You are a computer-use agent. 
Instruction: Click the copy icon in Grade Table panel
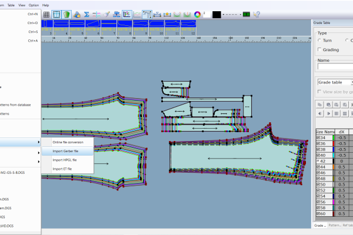pyautogui.click(x=319, y=105)
